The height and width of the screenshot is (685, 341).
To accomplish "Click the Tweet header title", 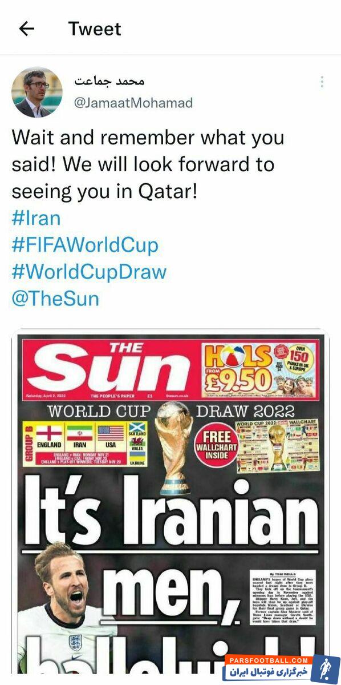I will tap(95, 29).
